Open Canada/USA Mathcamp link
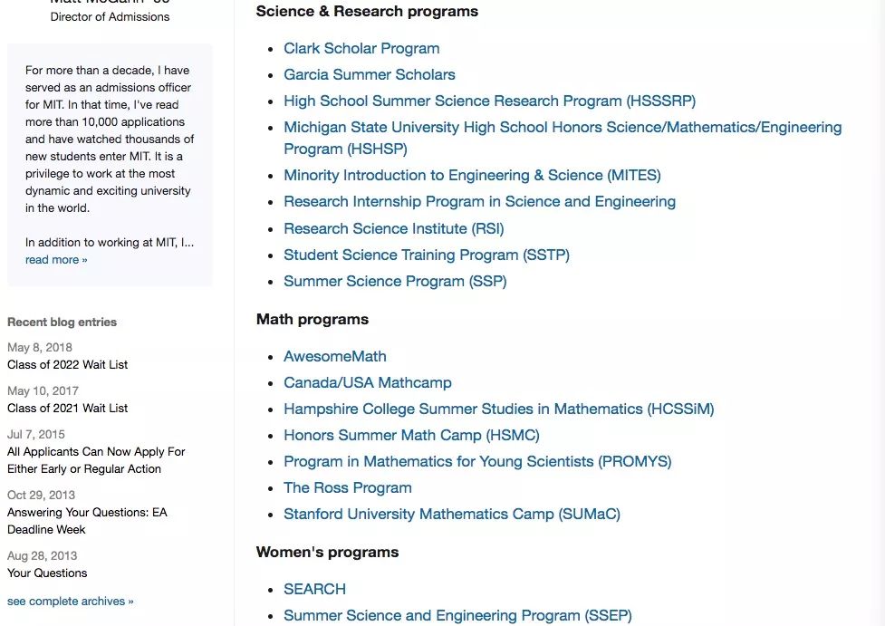 [x=367, y=382]
